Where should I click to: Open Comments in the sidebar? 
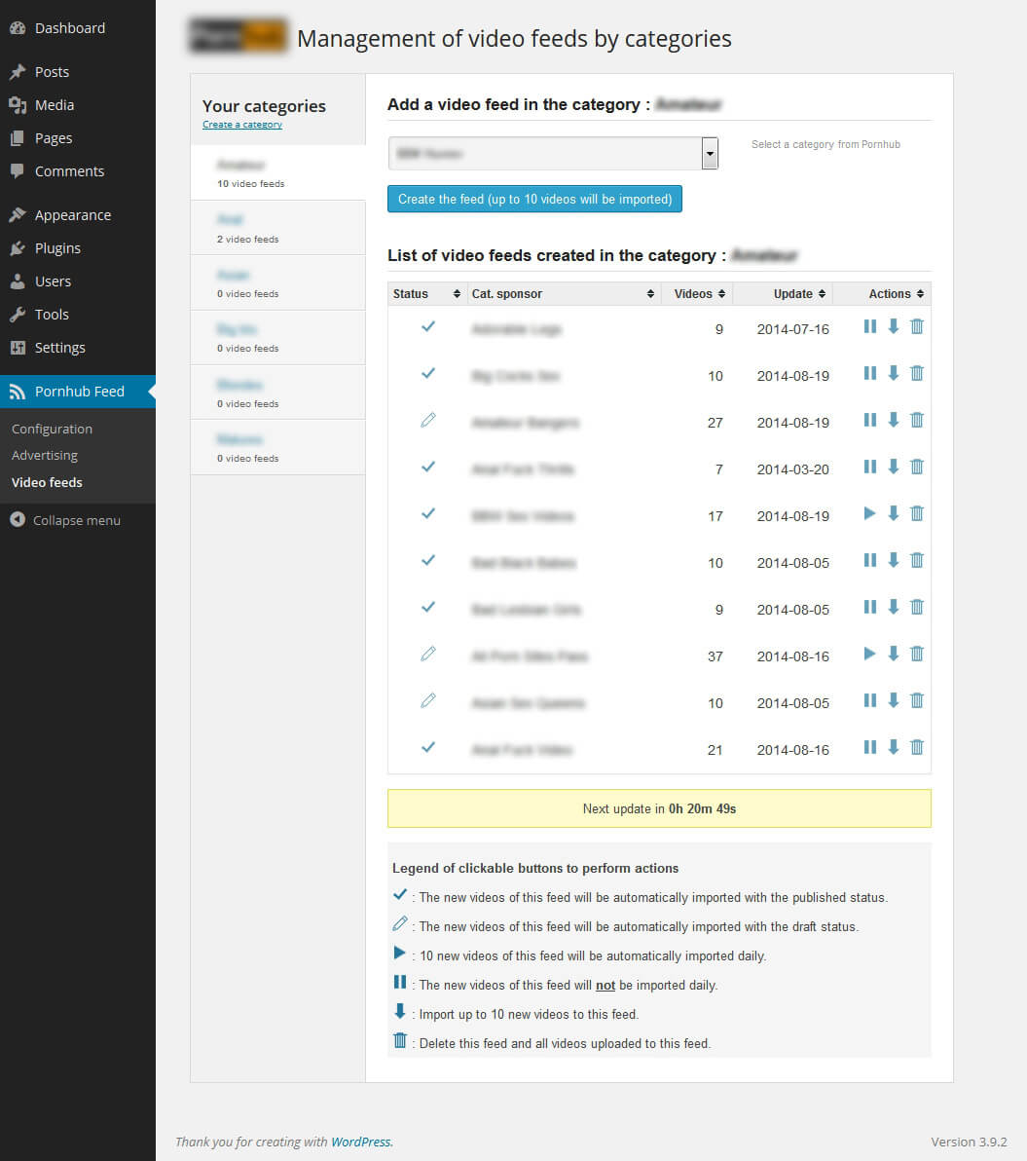click(x=78, y=171)
